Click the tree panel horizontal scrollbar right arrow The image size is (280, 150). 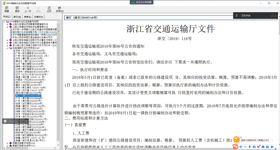click(x=55, y=148)
